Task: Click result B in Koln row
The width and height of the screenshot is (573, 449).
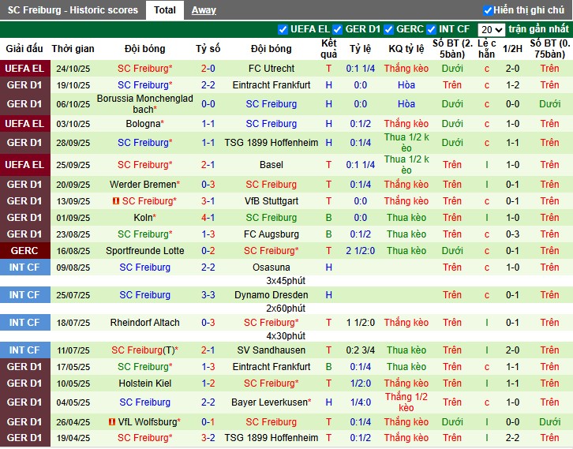Action: pos(328,218)
